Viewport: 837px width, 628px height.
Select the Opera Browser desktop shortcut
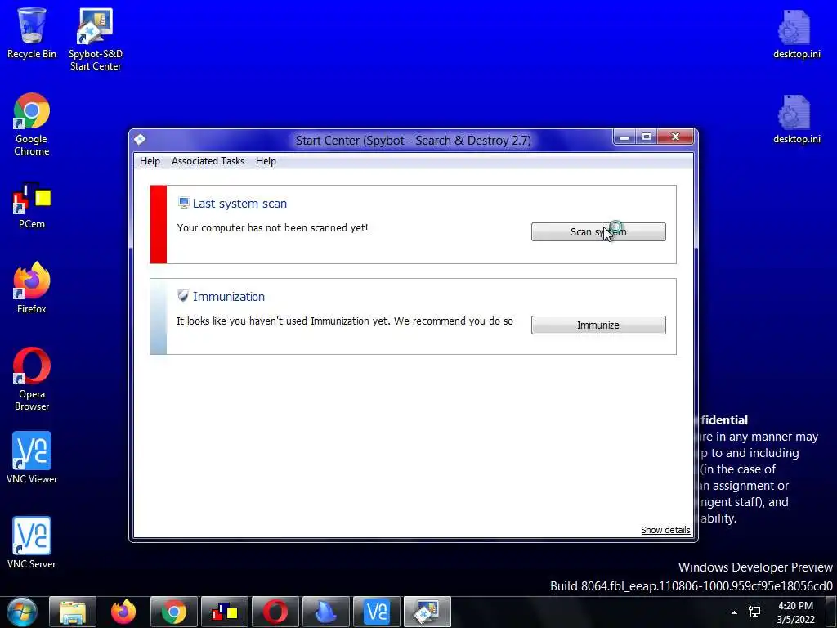32,379
